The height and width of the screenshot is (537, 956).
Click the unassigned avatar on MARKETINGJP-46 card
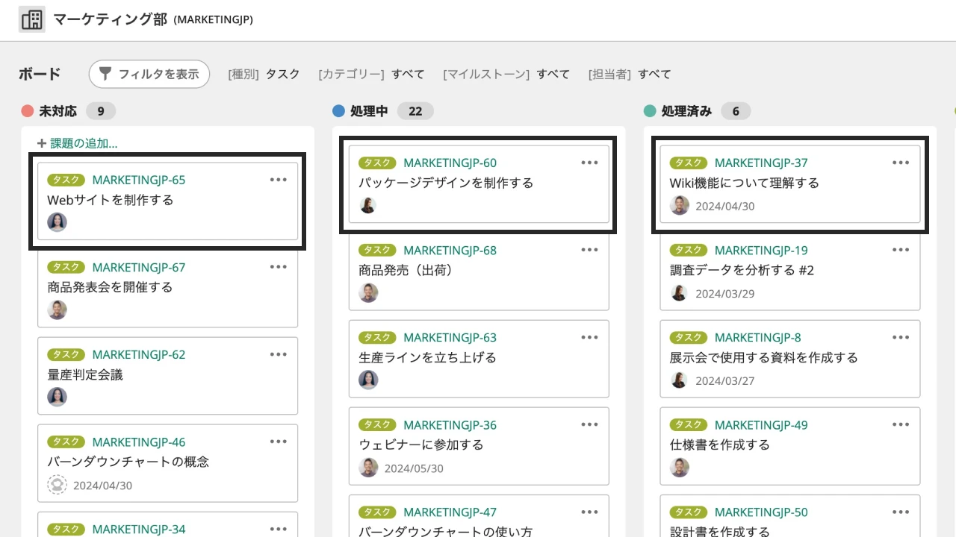(57, 484)
